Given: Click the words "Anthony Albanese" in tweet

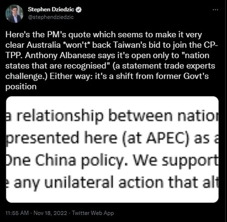Looking at the screenshot, I should point(60,55).
